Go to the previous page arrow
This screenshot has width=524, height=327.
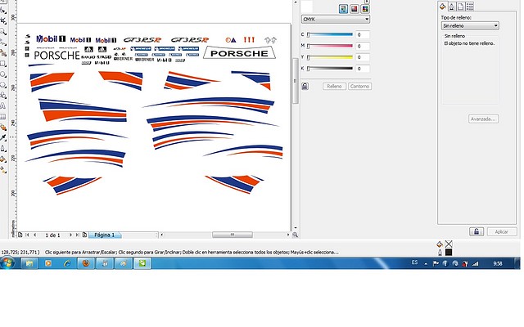(35, 235)
